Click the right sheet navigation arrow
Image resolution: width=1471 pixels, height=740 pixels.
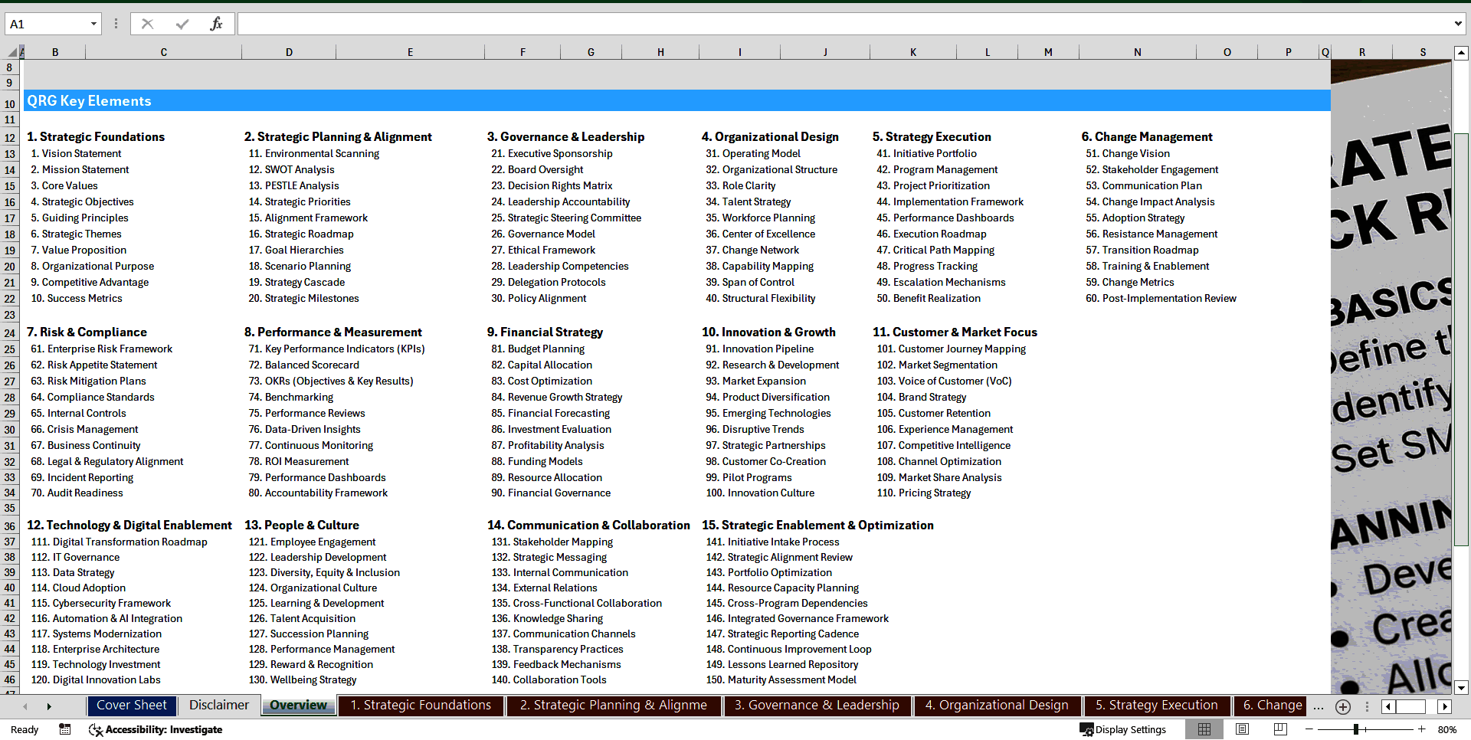pyautogui.click(x=49, y=706)
